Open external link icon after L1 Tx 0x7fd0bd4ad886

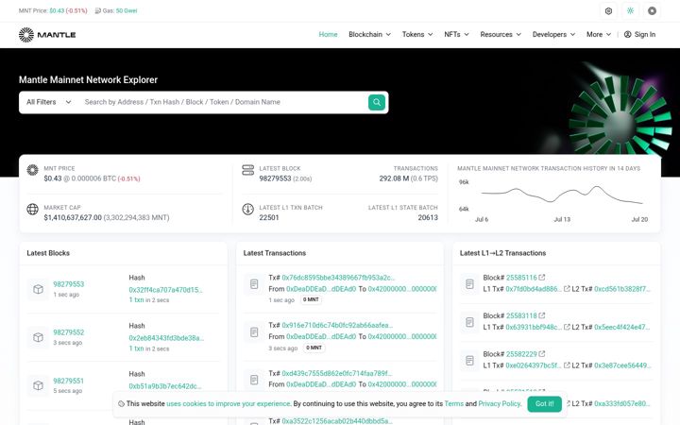(567, 288)
